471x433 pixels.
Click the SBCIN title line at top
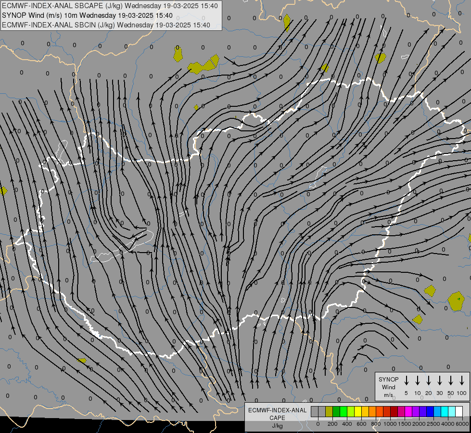tap(106, 25)
